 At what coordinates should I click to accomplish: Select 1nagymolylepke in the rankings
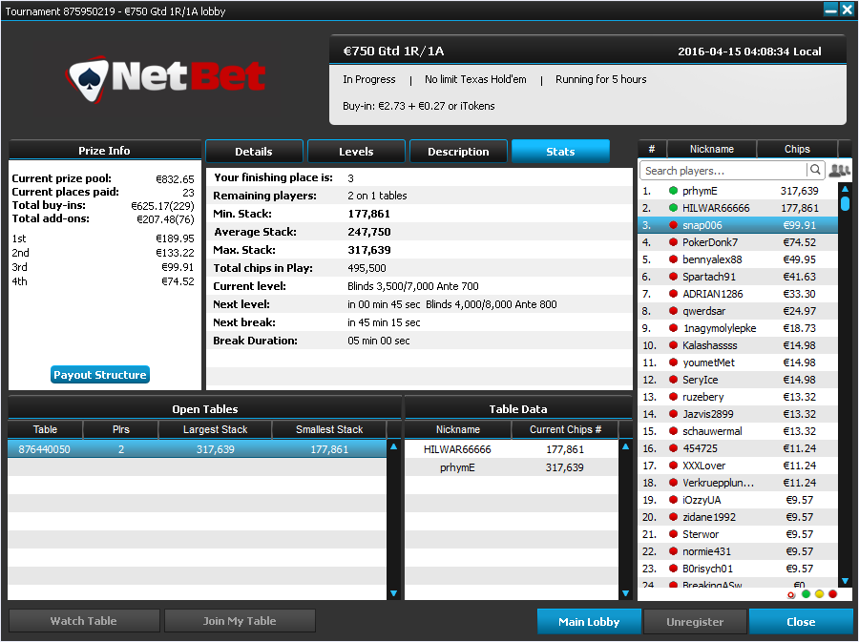pos(738,328)
